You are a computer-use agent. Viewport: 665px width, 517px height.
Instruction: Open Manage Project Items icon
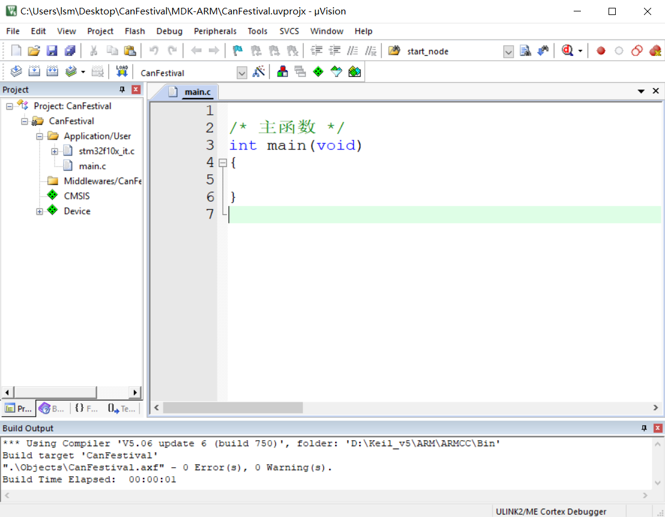pos(282,71)
